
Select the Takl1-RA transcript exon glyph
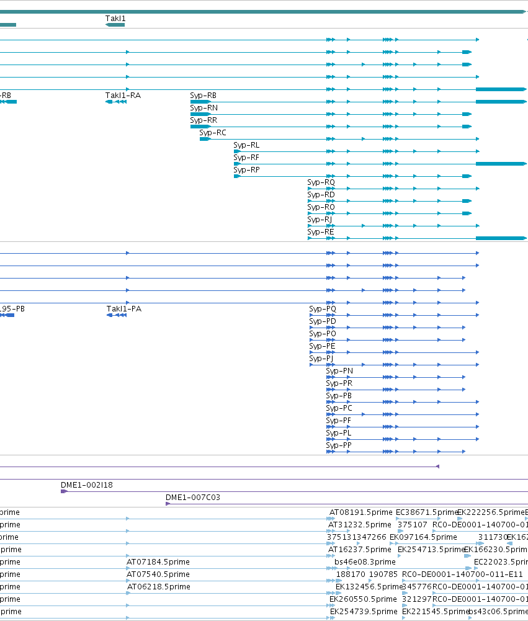[116, 102]
